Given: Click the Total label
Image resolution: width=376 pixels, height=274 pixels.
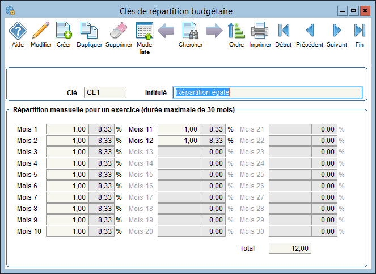Looking at the screenshot, I should [x=247, y=248].
